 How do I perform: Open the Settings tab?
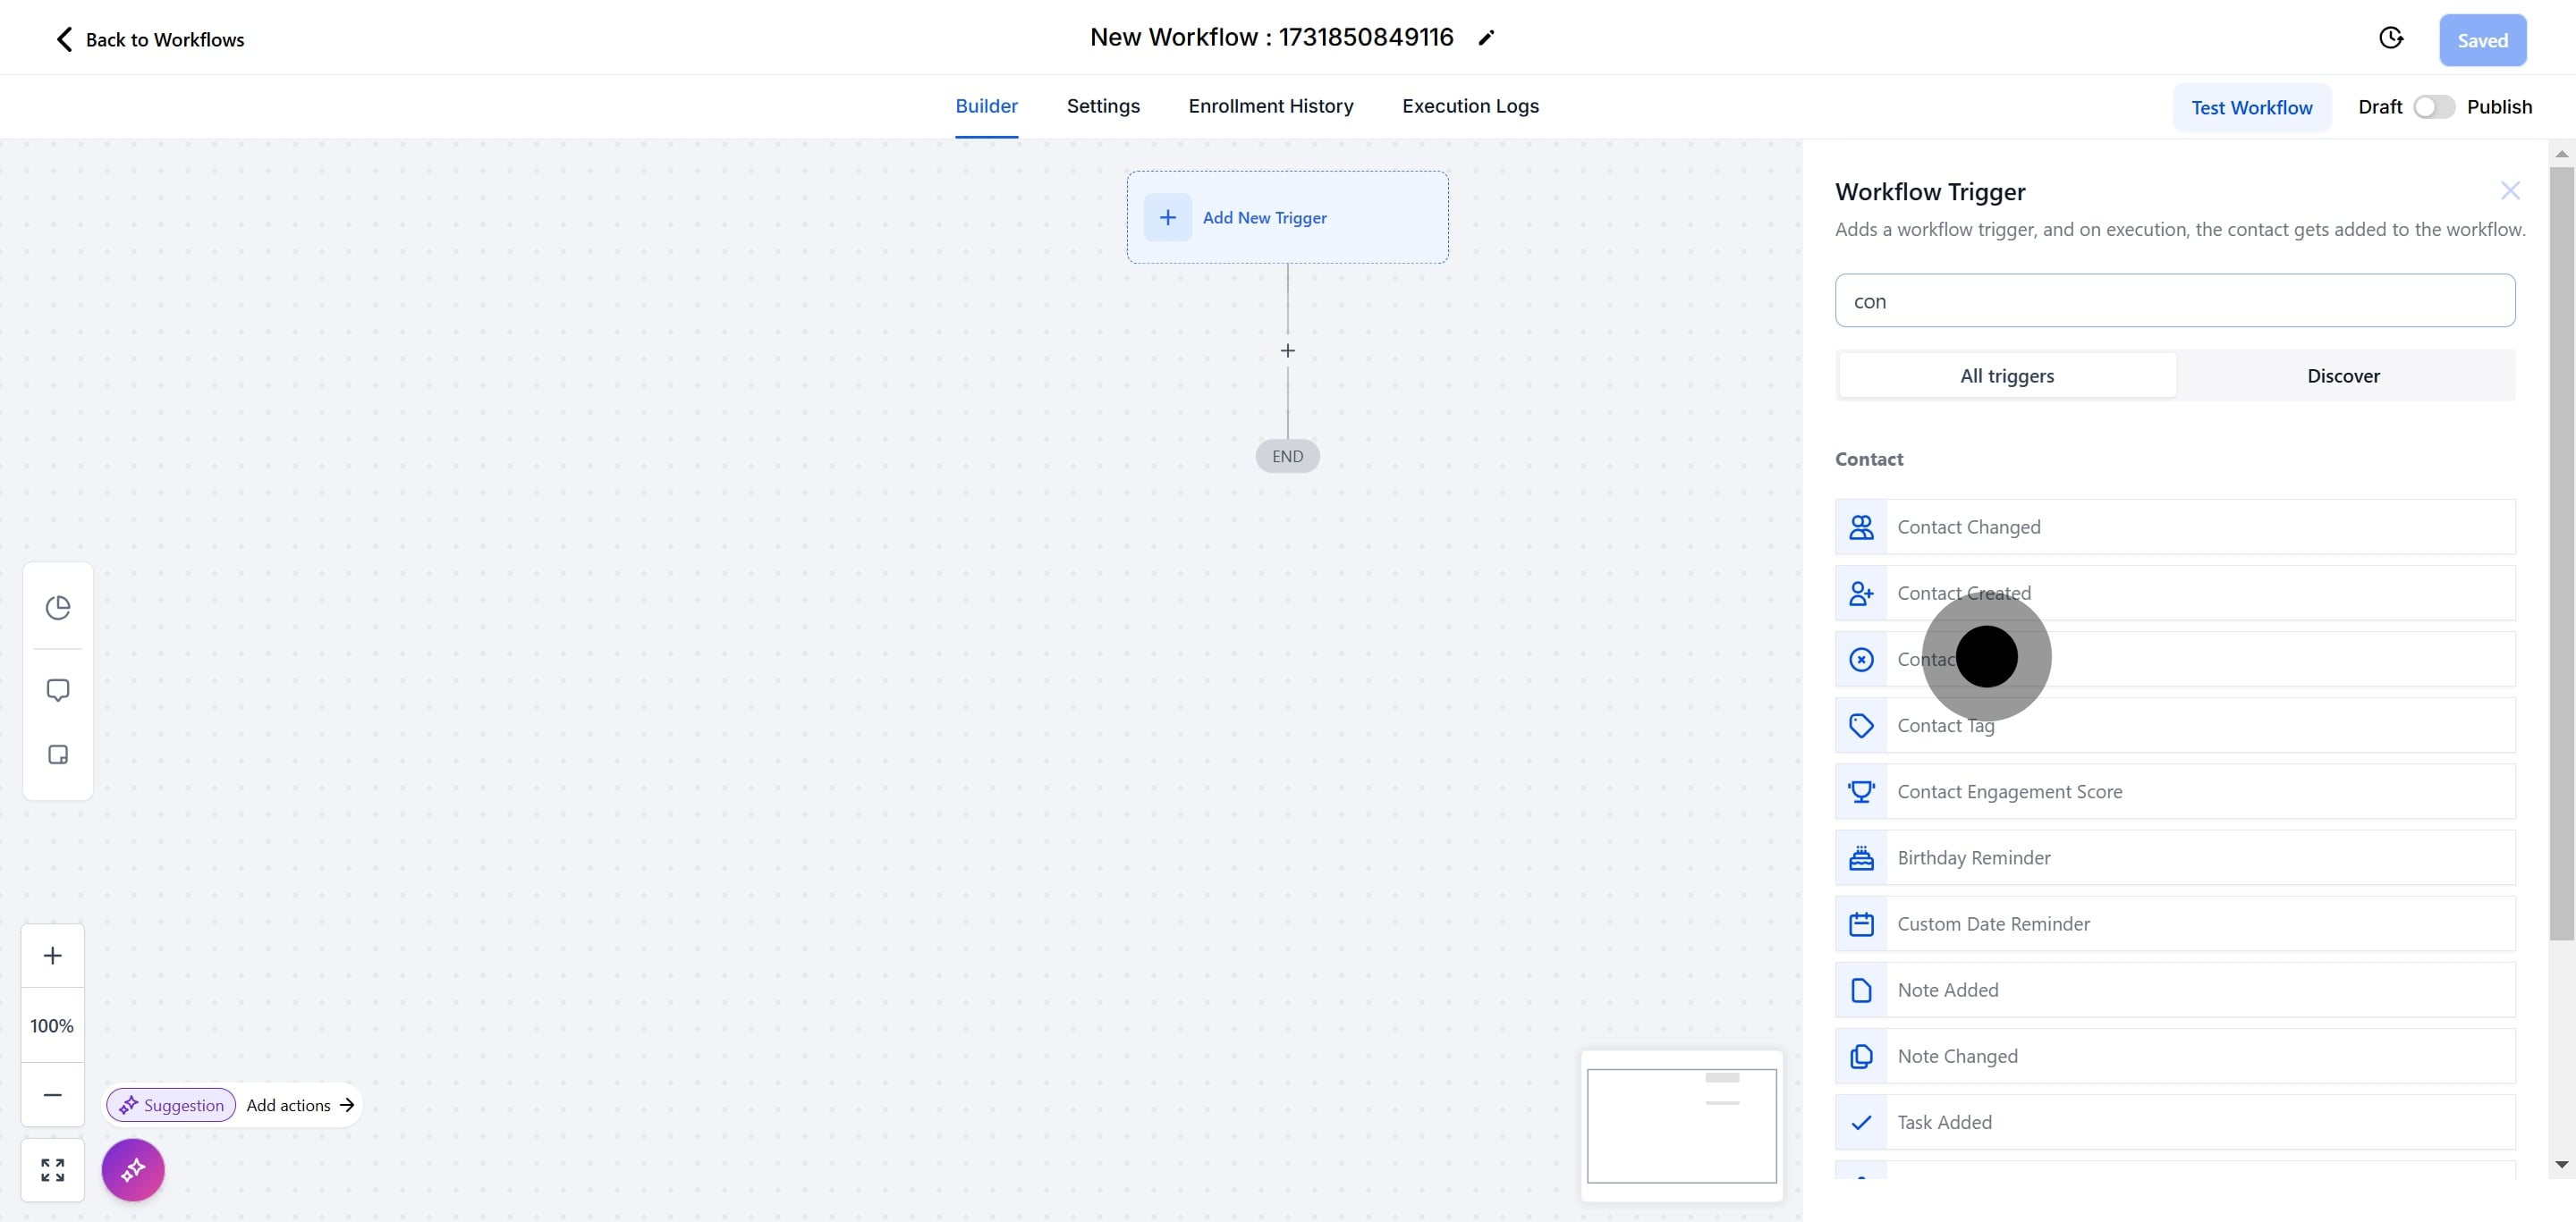[1103, 105]
